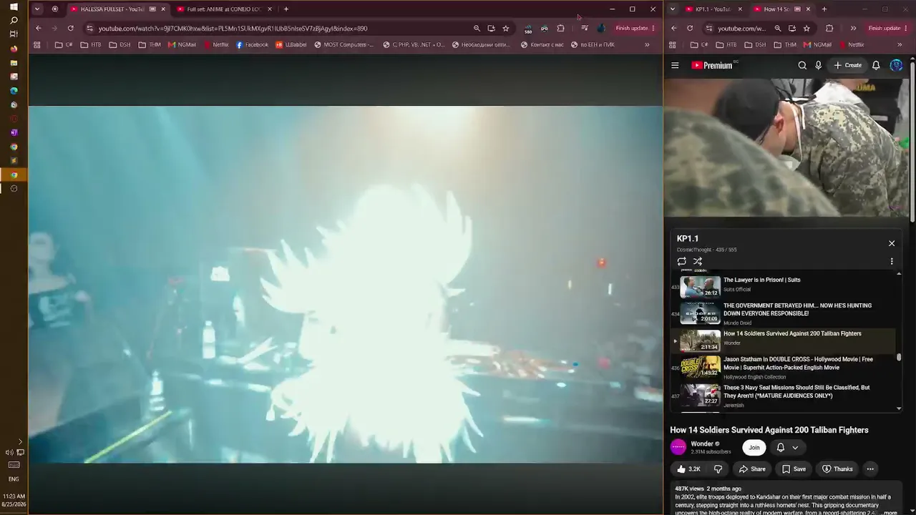Screen dimensions: 916x515
Task: Open YouTube notifications bell in header
Action: click(x=876, y=65)
